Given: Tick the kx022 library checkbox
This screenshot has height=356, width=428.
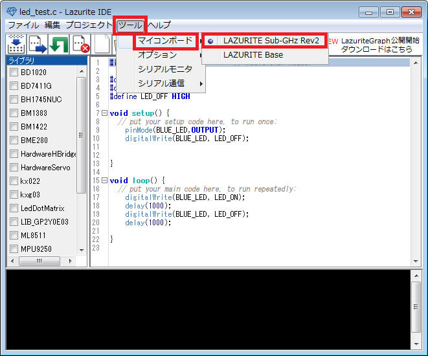Looking at the screenshot, I should [x=14, y=181].
